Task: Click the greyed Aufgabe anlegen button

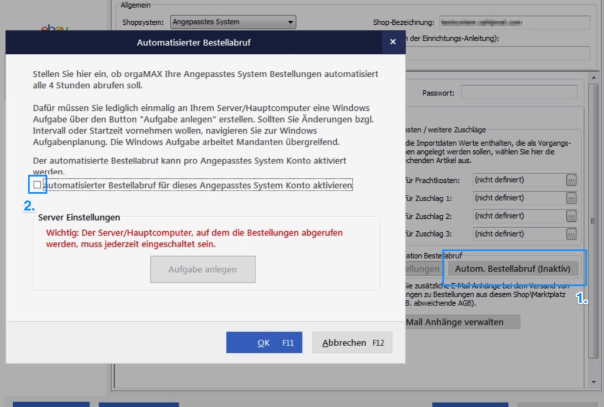Action: [x=203, y=269]
